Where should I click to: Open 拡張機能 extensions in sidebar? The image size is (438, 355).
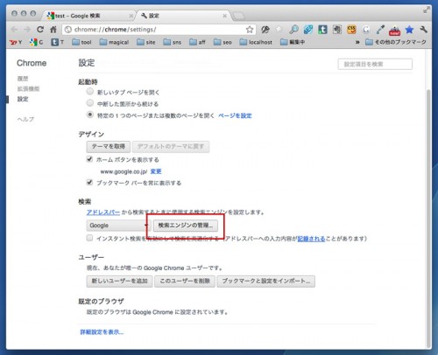(x=28, y=88)
